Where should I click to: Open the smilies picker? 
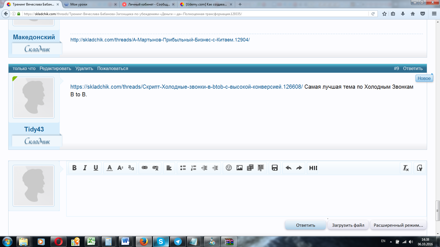click(x=229, y=168)
